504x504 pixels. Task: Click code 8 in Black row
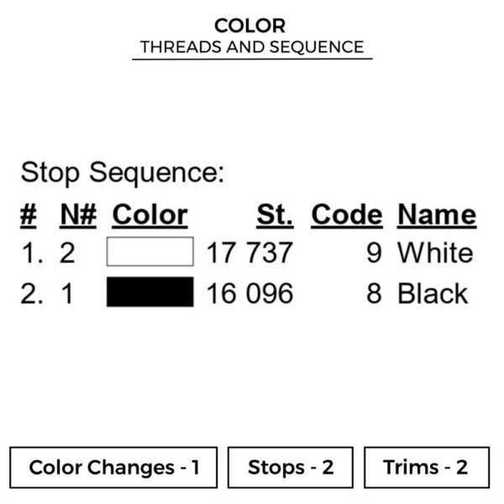pos(374,293)
